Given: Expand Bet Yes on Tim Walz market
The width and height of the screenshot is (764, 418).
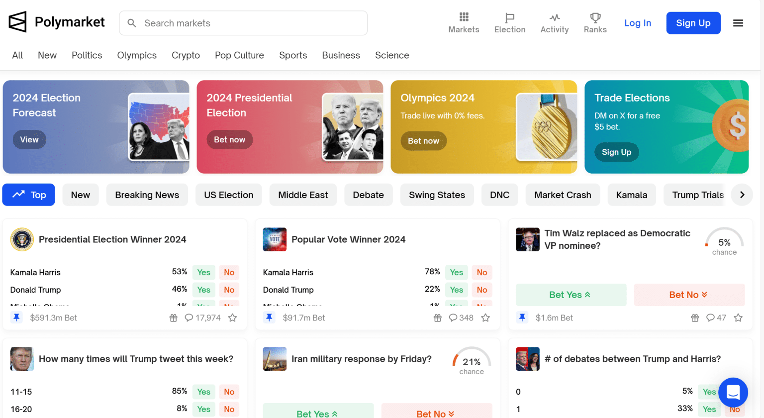Looking at the screenshot, I should pyautogui.click(x=571, y=295).
